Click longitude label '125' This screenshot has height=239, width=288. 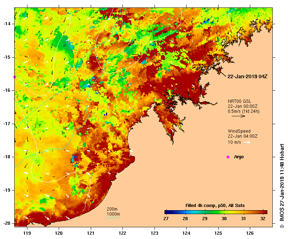218,233
